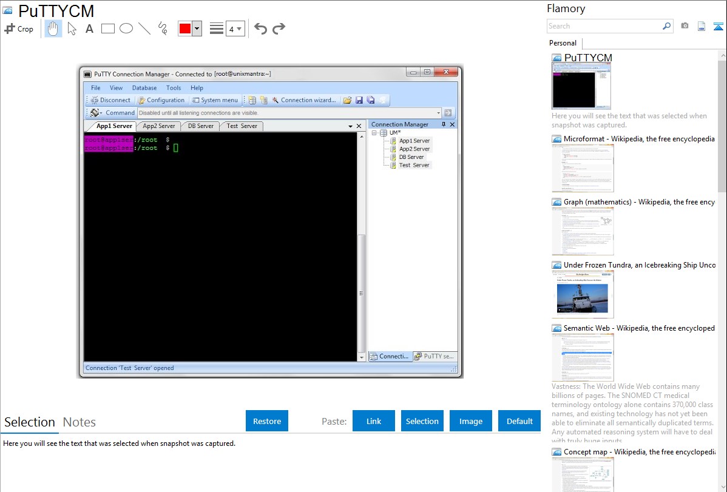Click the Flamory app icon beside PuTTYCM title
Image resolution: width=727 pixels, height=492 pixels.
(7, 10)
